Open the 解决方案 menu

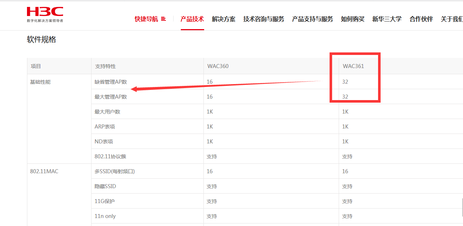pos(223,19)
